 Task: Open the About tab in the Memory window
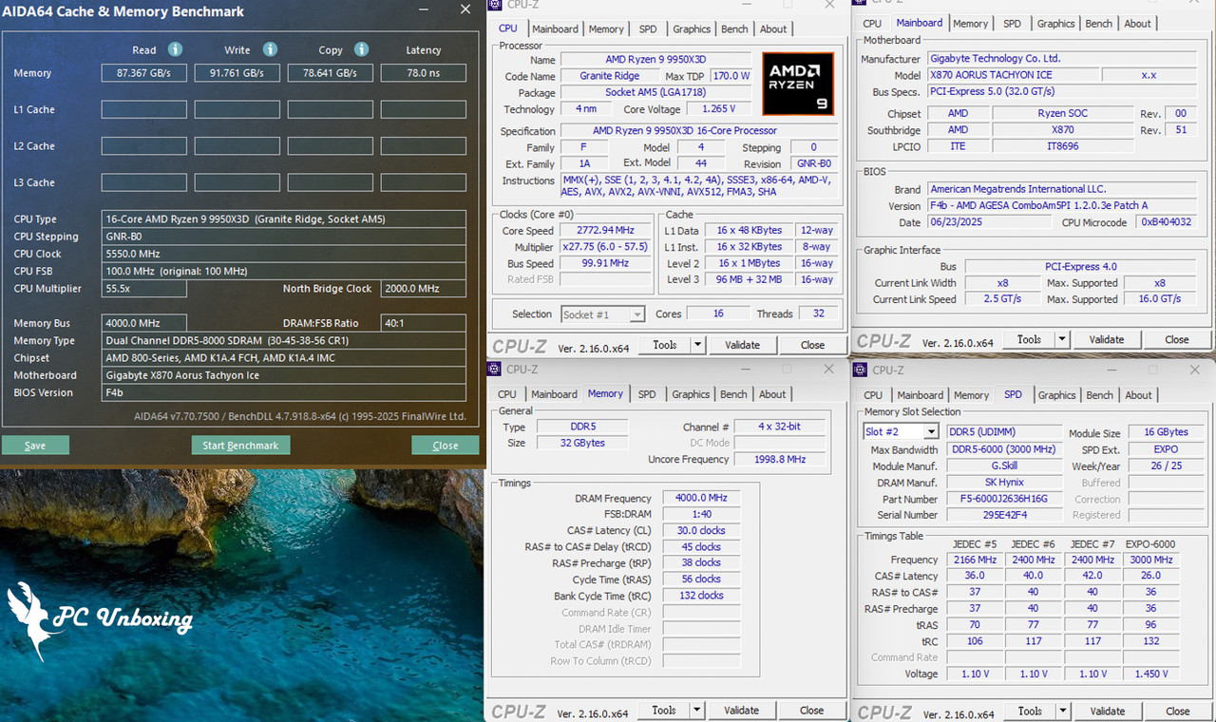(x=772, y=394)
